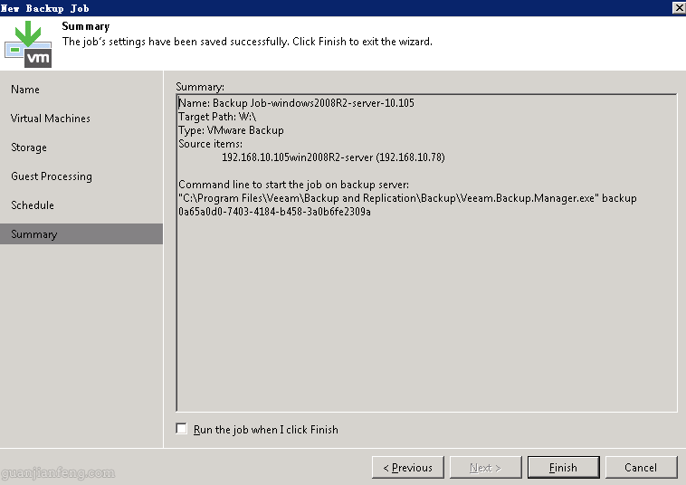Click the Veeam.Backup.Manager.exe path line

pos(407,198)
